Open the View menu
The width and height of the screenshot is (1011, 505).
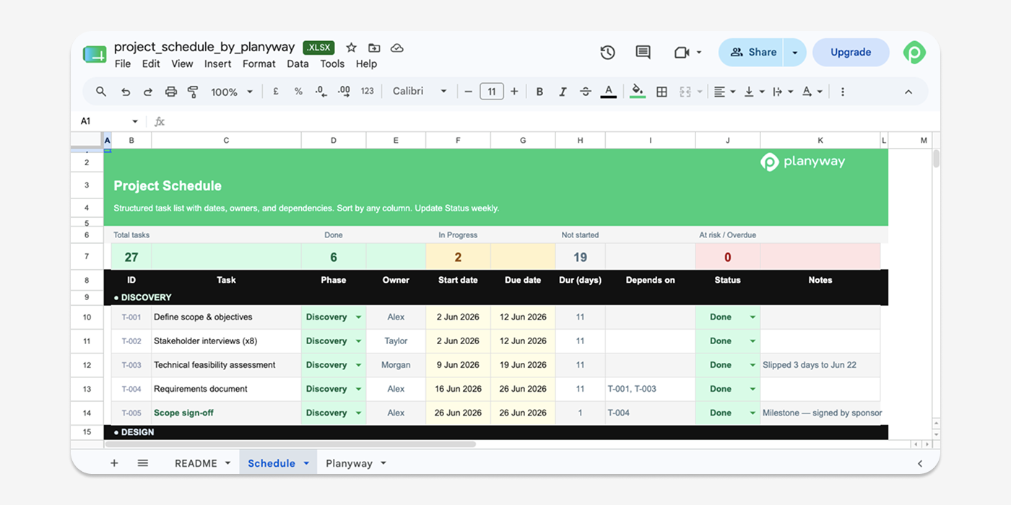pos(182,63)
